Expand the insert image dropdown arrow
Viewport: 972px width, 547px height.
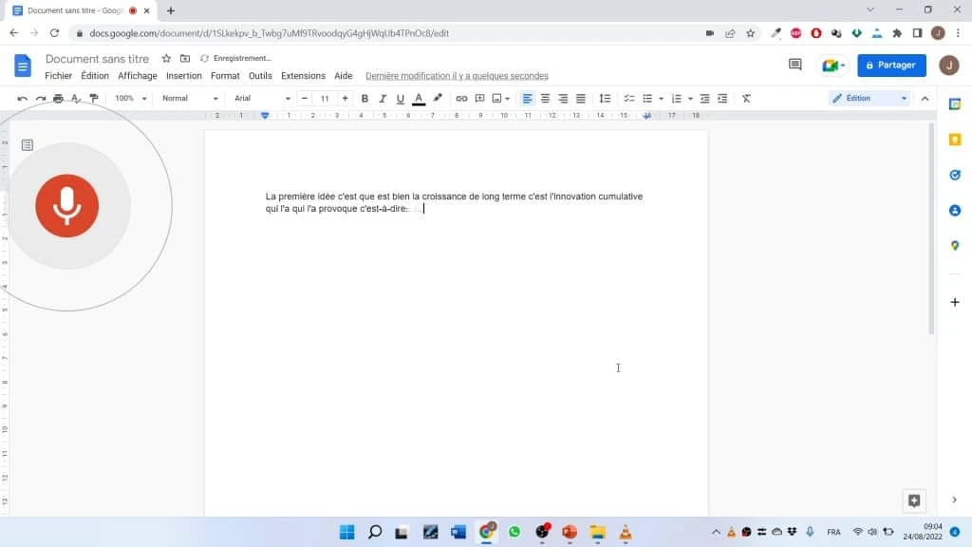point(507,99)
